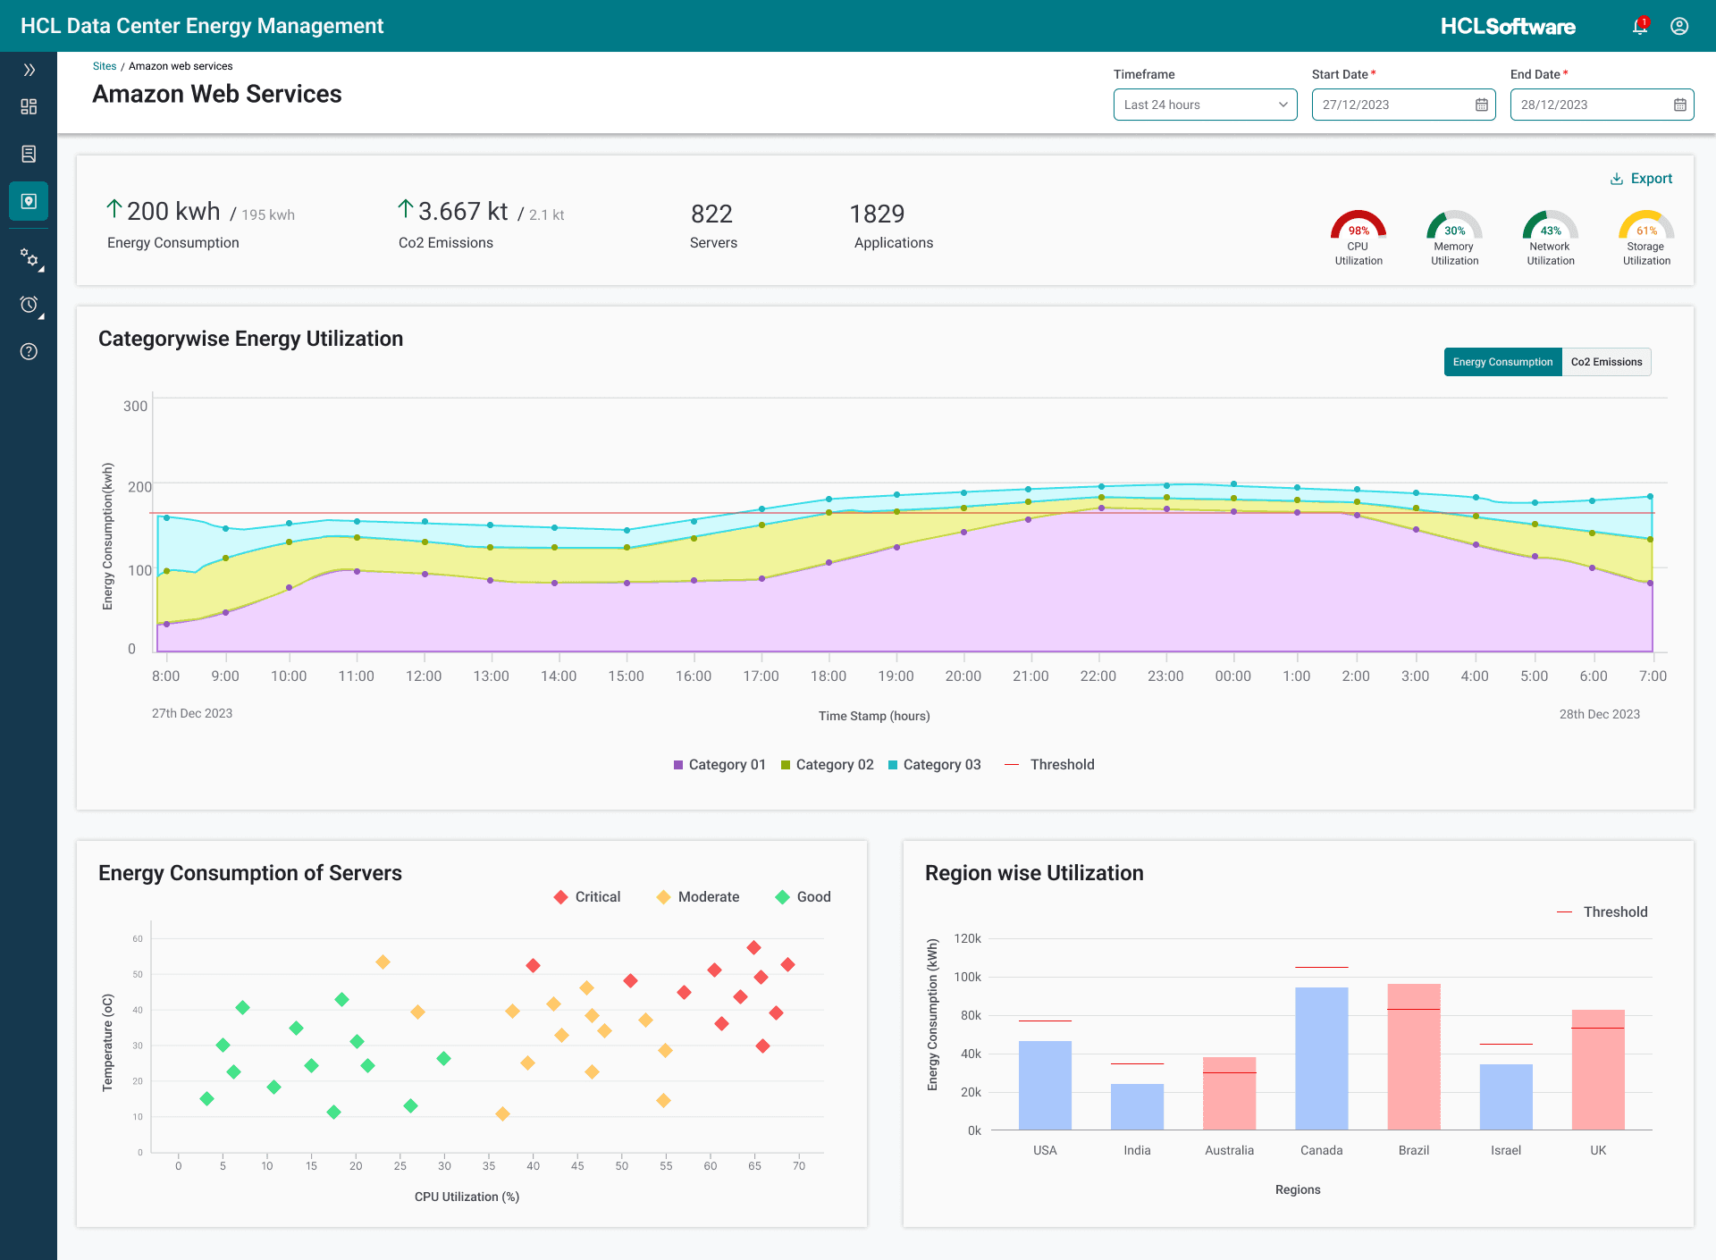Click the 27th Dec 2023 date label
This screenshot has height=1260, width=1716.
(x=192, y=713)
